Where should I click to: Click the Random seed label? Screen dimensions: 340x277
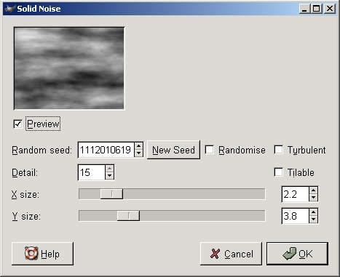[42, 150]
